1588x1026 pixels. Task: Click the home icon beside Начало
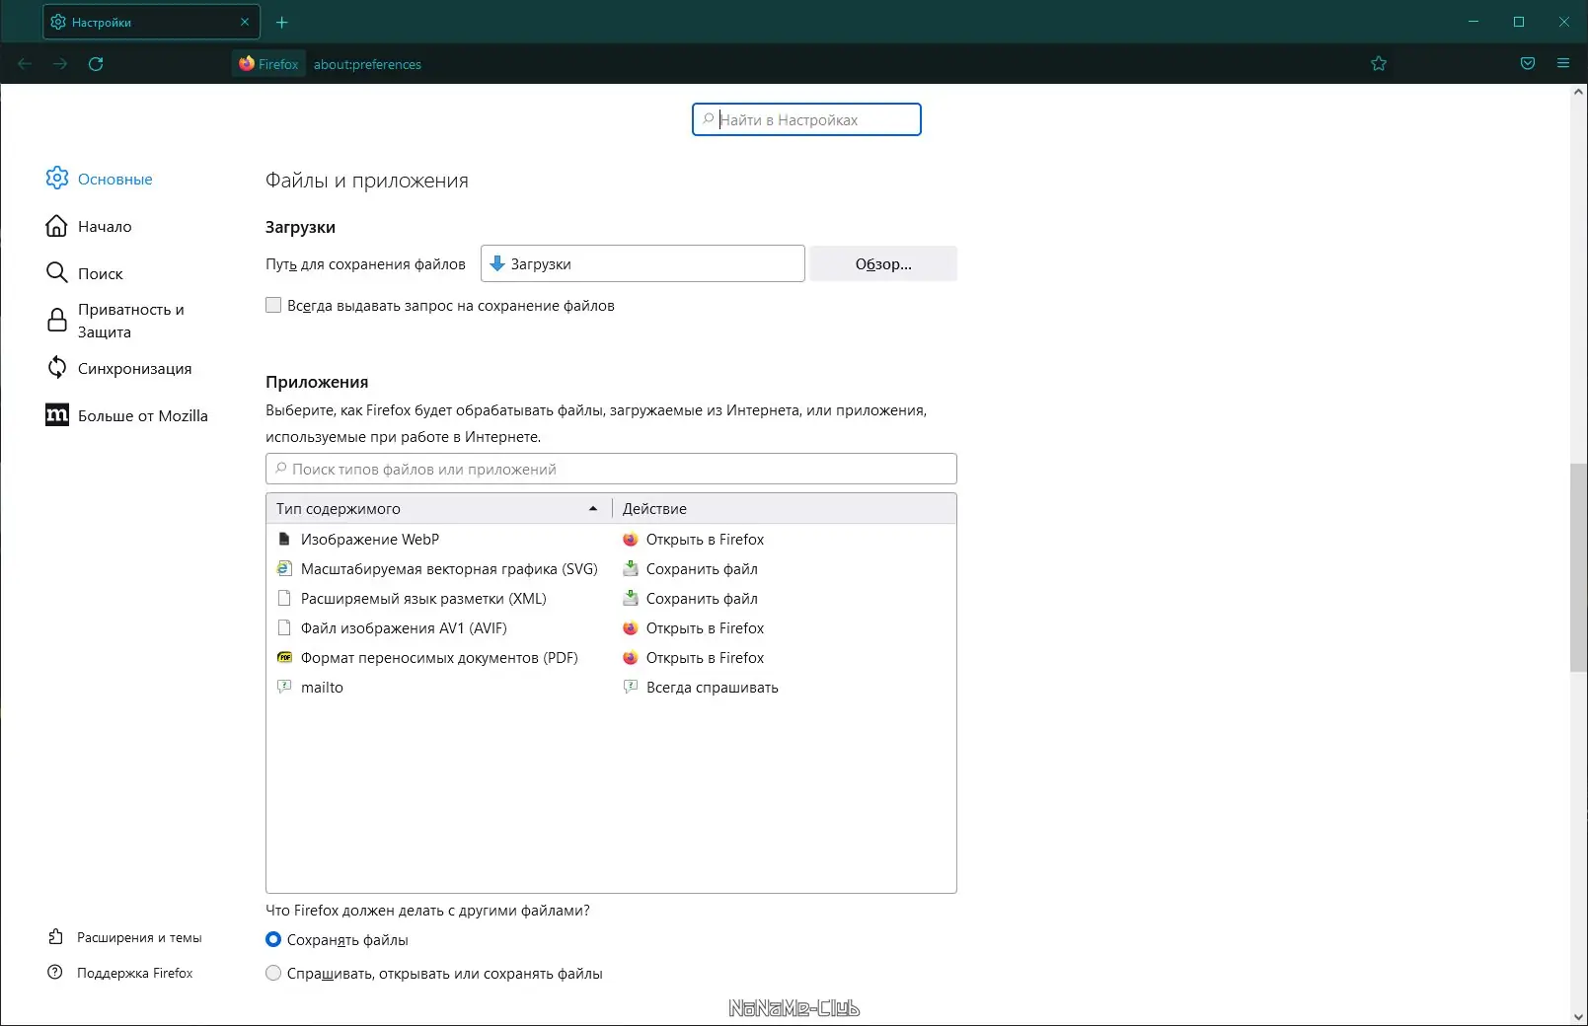[57, 226]
